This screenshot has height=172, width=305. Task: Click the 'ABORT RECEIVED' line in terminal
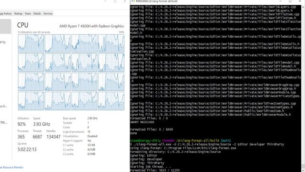(142, 122)
